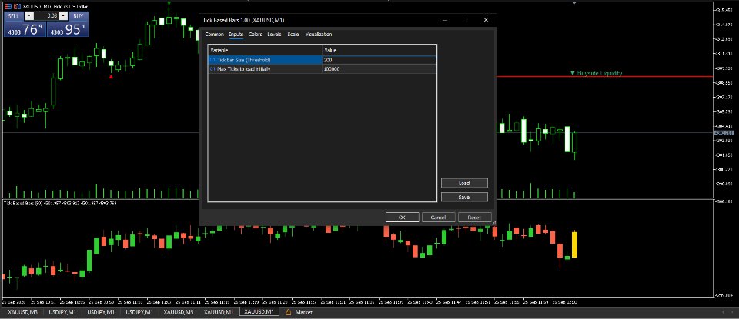Click the Reset button
This screenshot has width=739, height=319.
click(475, 218)
